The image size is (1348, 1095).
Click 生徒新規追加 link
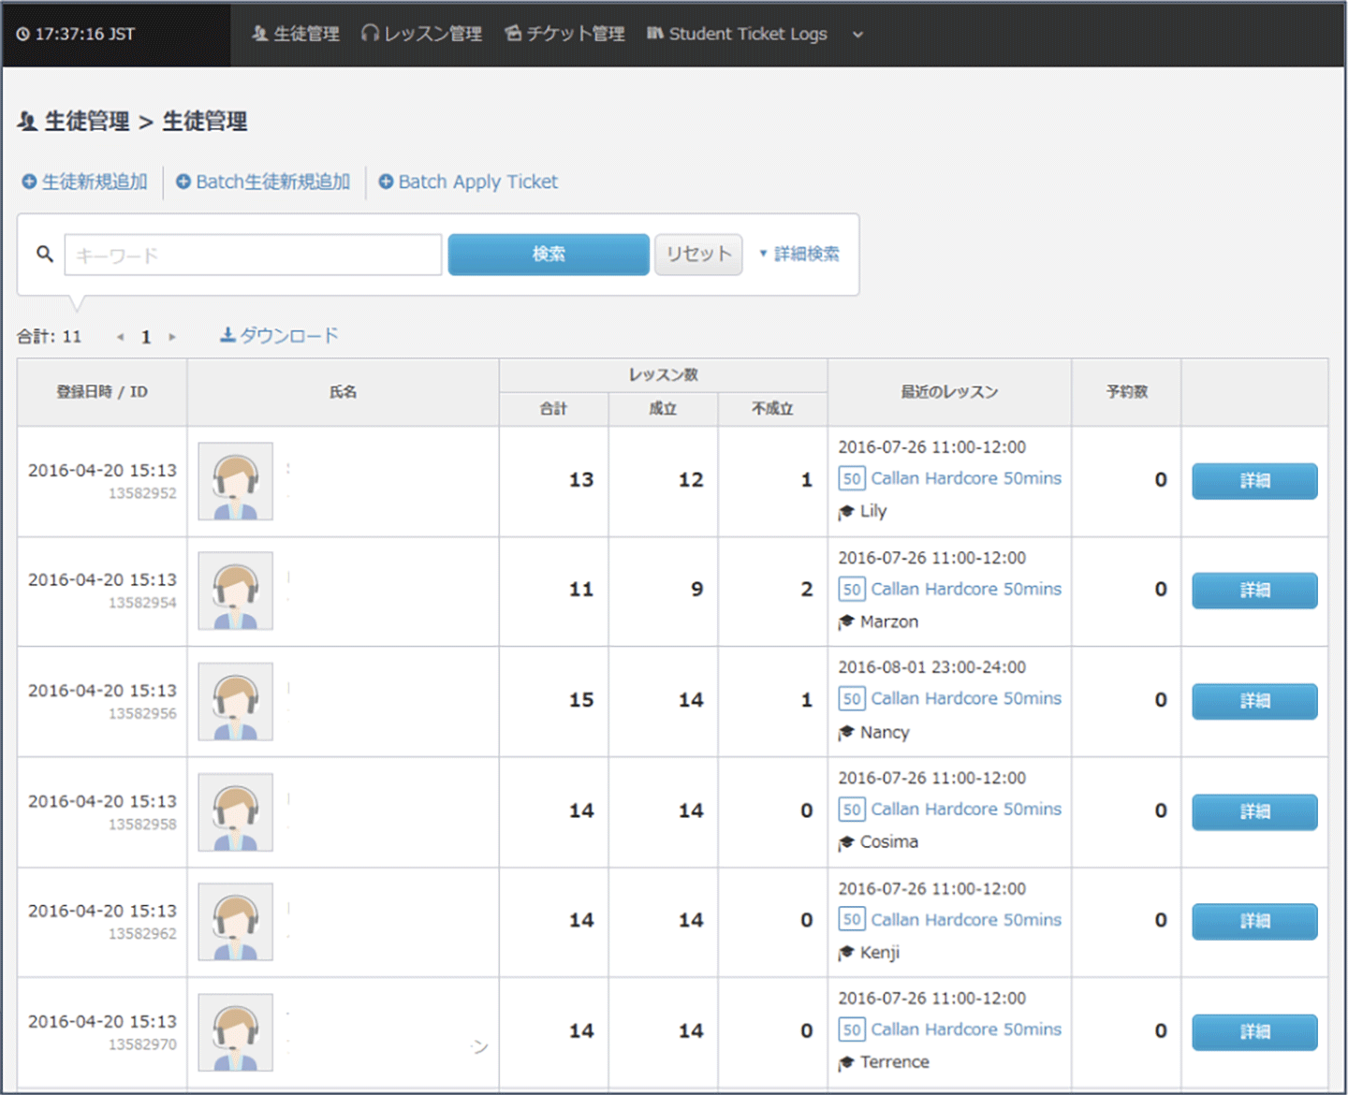(x=85, y=182)
